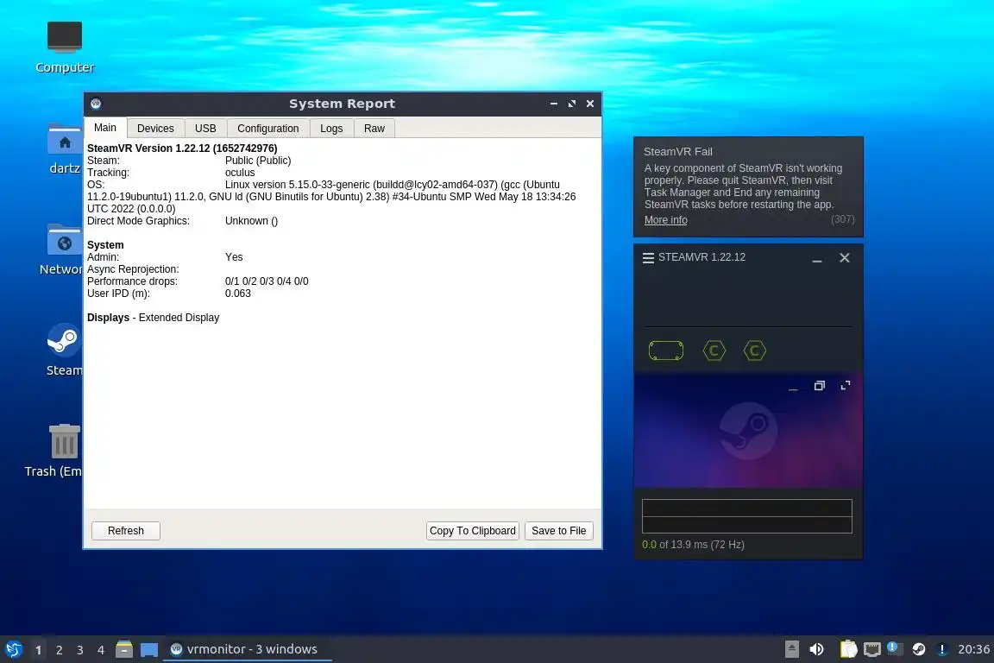Image resolution: width=994 pixels, height=663 pixels.
Task: Switch to workspace 1
Action: [x=39, y=650]
